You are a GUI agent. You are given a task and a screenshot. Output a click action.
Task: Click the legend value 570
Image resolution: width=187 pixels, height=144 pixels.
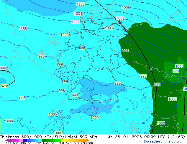(x=69, y=143)
